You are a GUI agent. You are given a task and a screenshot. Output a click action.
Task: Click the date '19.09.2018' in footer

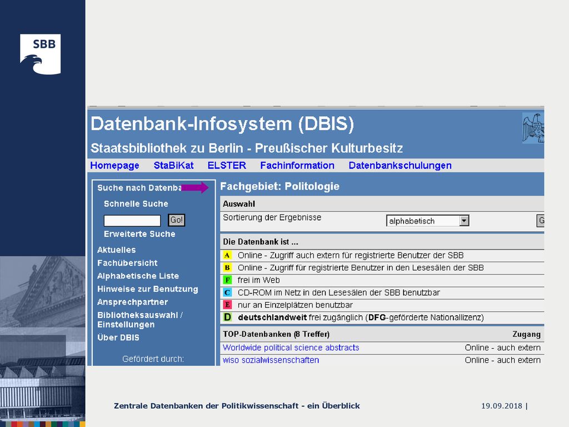tap(502, 406)
